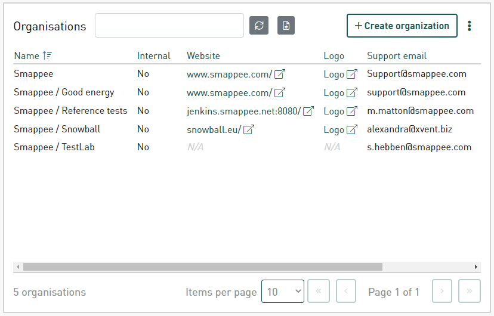Click the Support email column header
494x316 pixels.
click(397, 55)
